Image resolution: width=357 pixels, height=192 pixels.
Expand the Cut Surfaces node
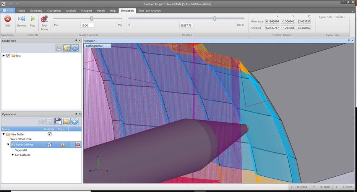click(13, 155)
